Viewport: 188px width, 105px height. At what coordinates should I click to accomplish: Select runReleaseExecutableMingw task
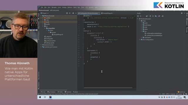point(153,36)
